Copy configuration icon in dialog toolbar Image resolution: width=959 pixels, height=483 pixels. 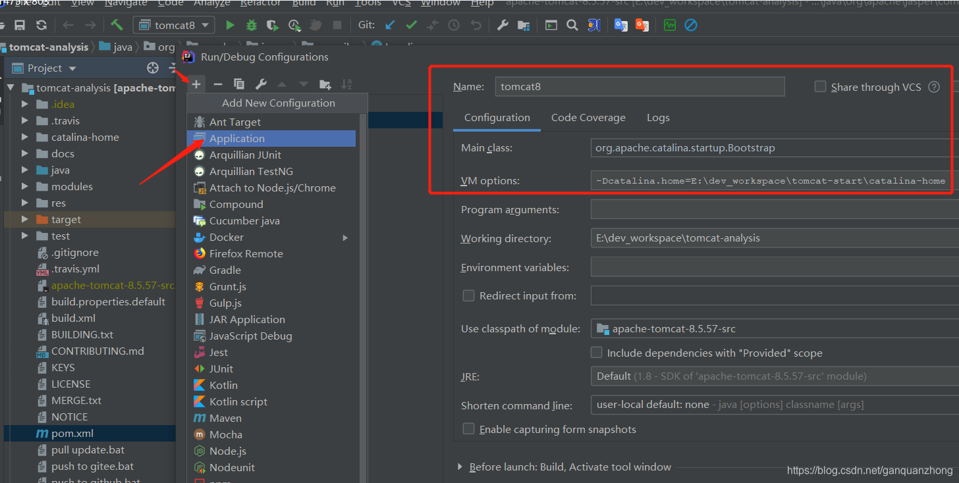click(x=239, y=84)
